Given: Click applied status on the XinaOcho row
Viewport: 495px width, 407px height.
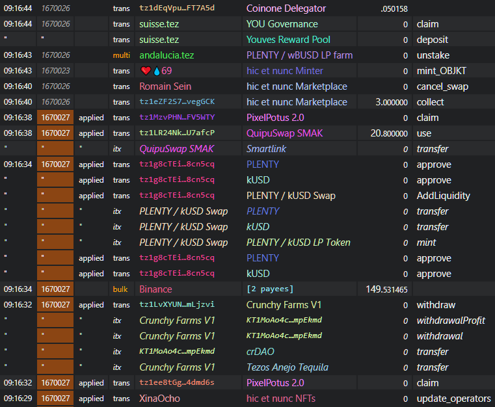Looking at the screenshot, I should click(91, 399).
